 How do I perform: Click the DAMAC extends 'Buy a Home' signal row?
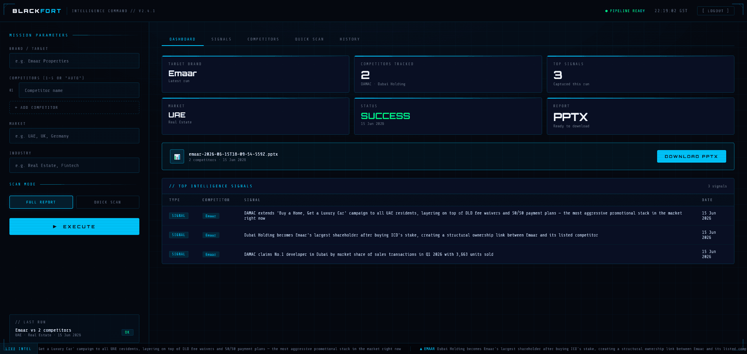(x=448, y=216)
